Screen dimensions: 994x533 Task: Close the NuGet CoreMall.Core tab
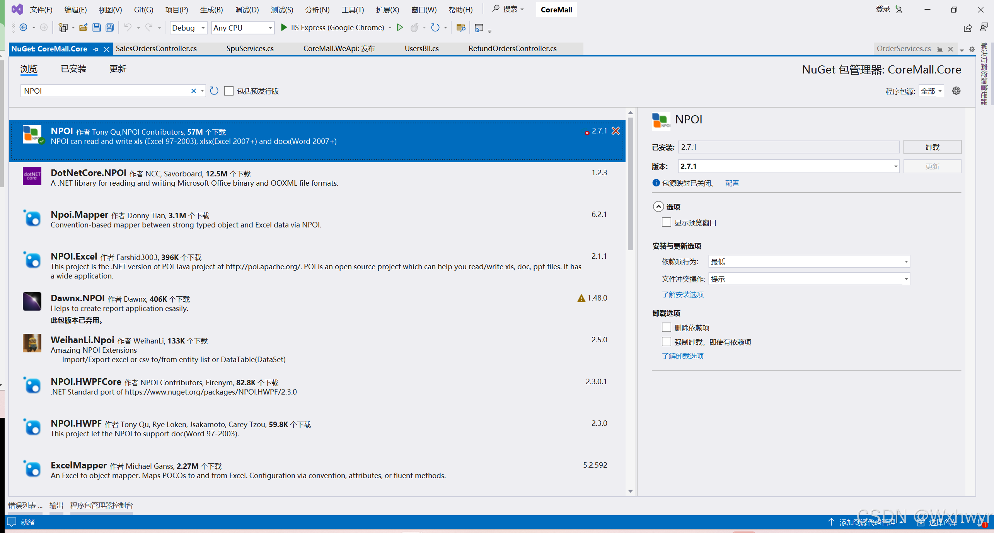pos(106,49)
